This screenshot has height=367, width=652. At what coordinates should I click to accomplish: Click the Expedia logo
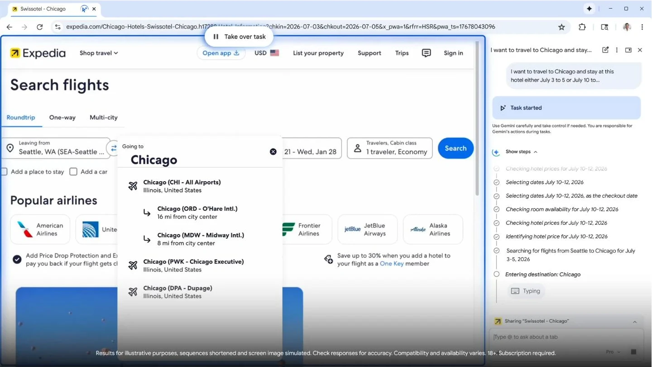point(38,53)
